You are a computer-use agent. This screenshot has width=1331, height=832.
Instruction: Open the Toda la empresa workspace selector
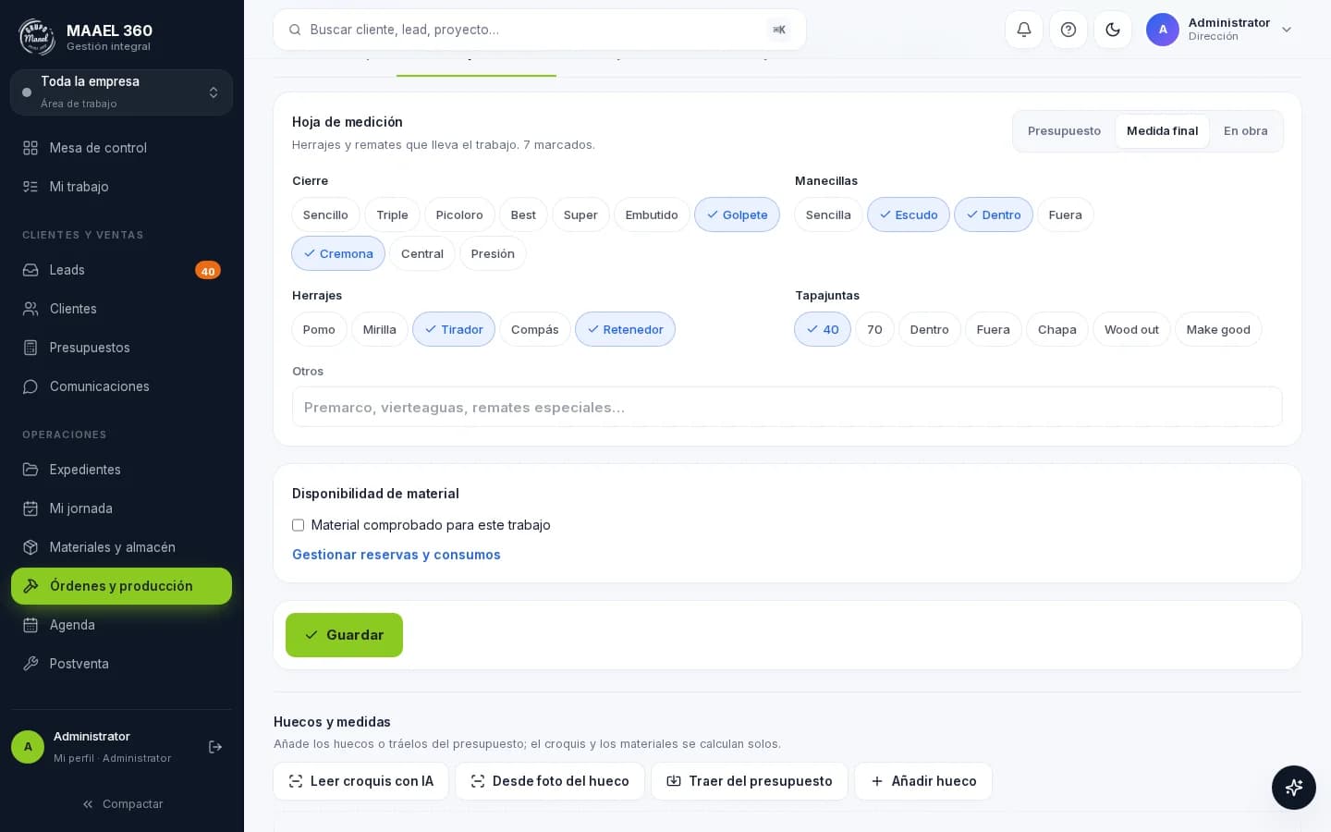coord(121,92)
